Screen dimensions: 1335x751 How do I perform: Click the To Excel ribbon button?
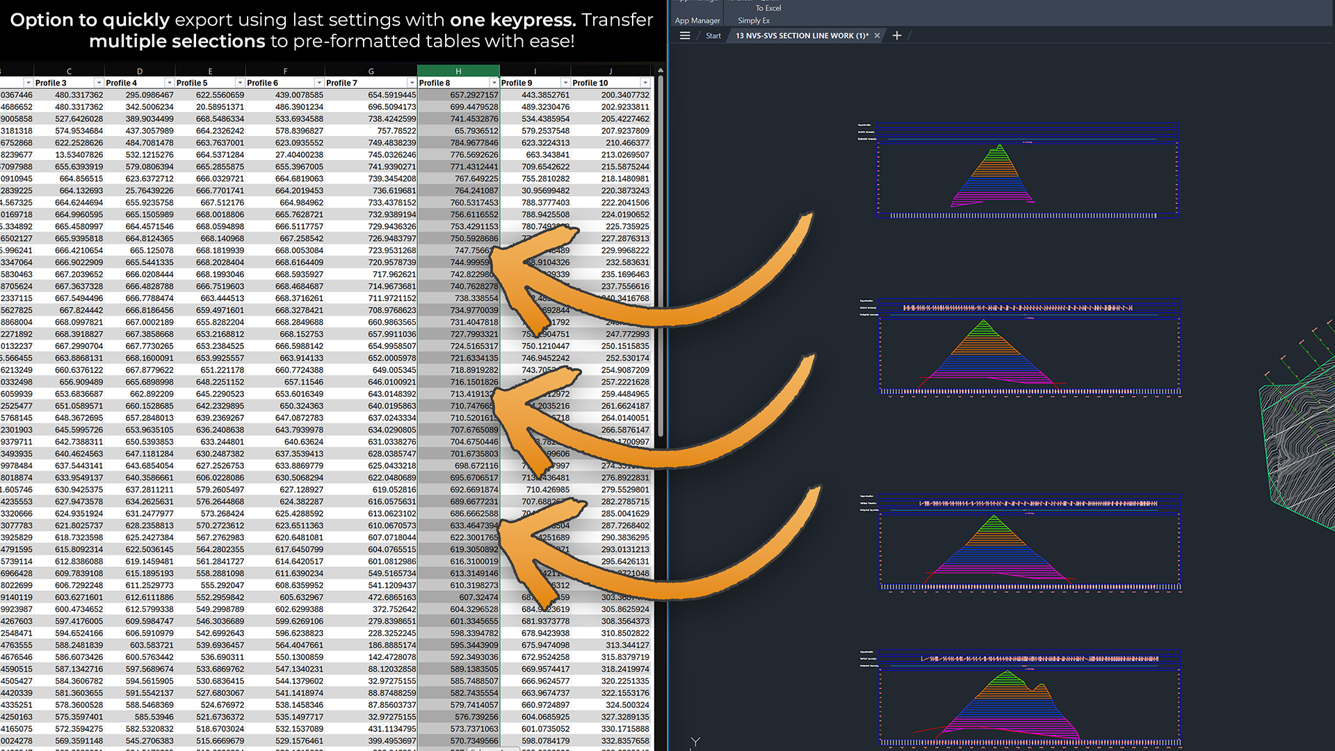(x=768, y=8)
